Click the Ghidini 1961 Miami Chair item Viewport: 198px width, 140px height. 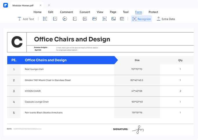click(48, 80)
